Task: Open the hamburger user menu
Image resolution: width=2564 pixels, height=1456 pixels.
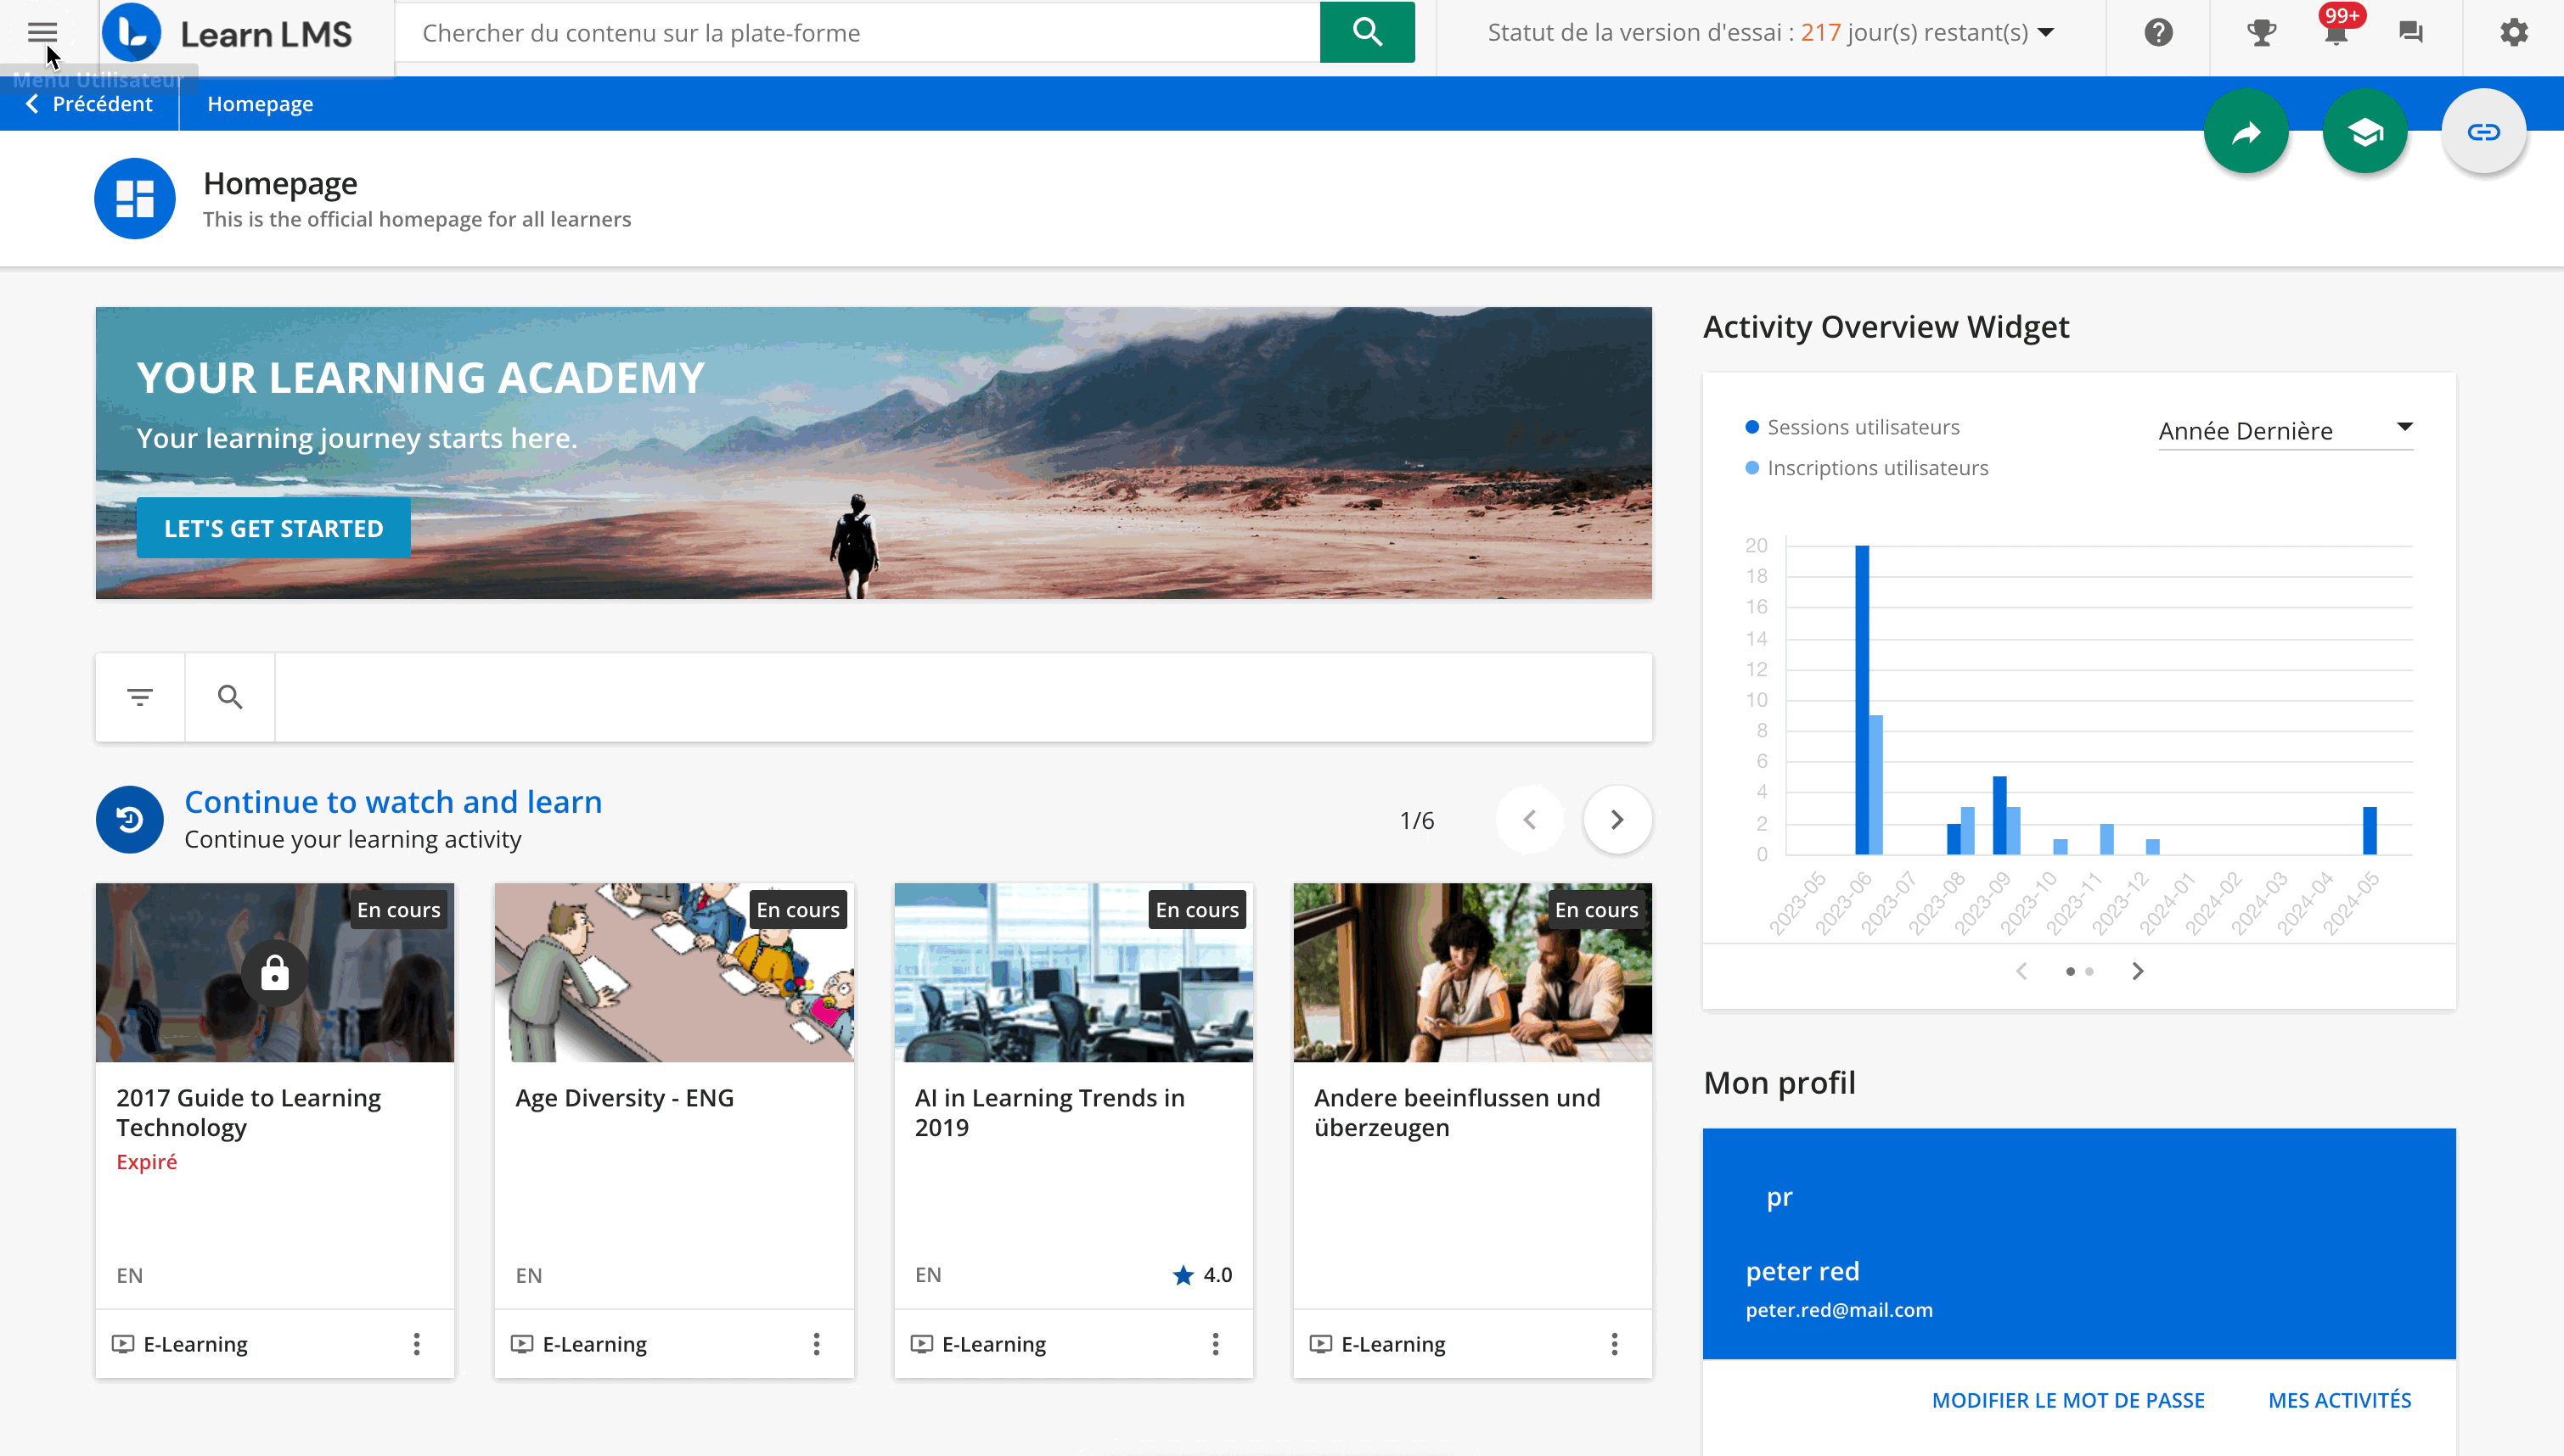Action: click(x=42, y=33)
